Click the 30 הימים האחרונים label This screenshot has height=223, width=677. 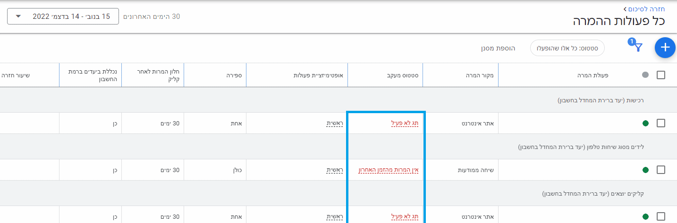click(152, 17)
